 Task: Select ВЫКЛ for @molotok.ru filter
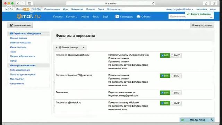point(176,103)
